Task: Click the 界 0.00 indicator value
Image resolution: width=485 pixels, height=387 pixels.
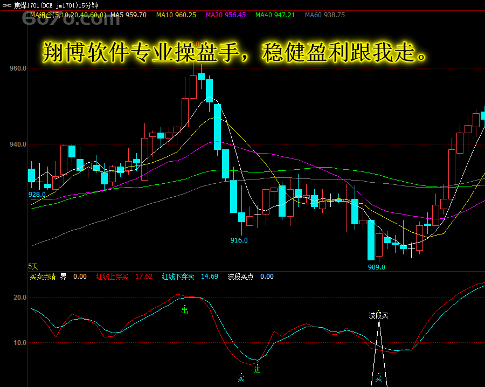Action: 73,277
